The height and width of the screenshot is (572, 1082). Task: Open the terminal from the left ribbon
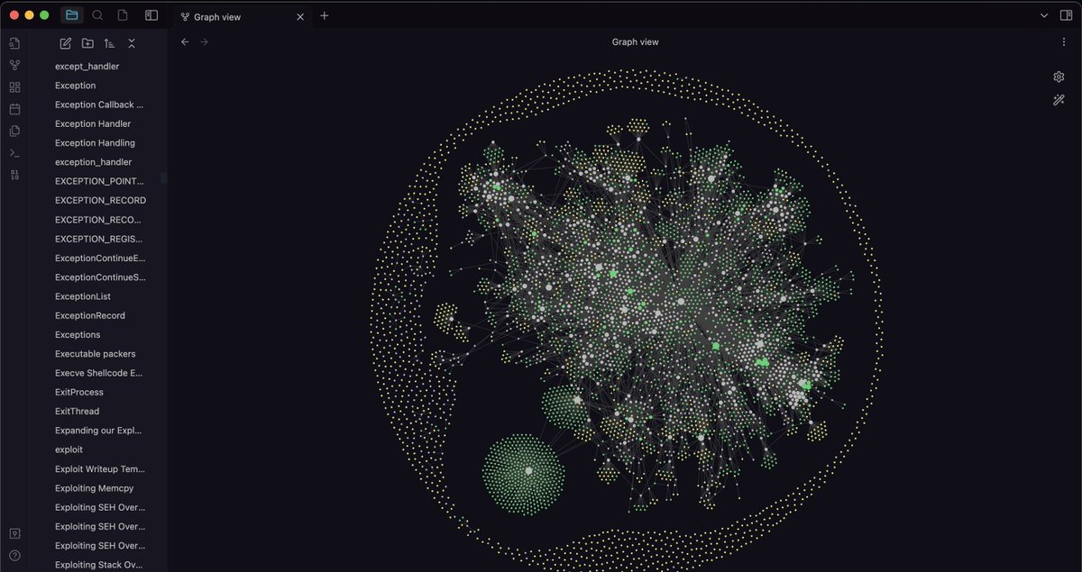pyautogui.click(x=14, y=152)
